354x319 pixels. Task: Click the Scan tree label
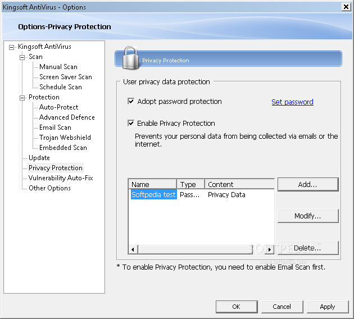(x=35, y=57)
